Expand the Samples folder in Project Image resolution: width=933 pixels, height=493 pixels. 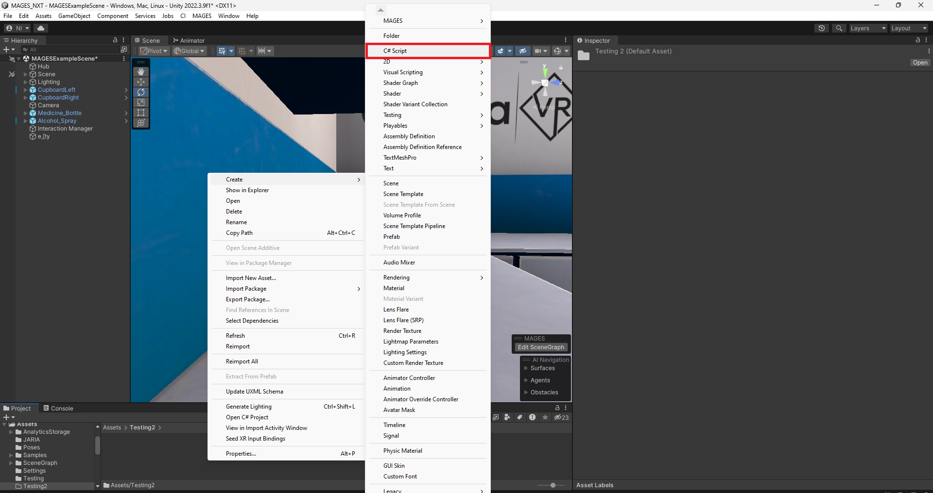11,455
